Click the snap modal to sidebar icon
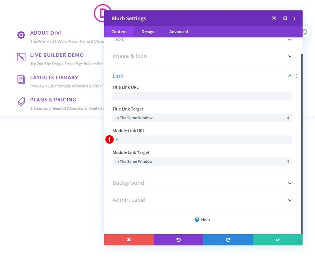This screenshot has width=315, height=257. pyautogui.click(x=285, y=19)
